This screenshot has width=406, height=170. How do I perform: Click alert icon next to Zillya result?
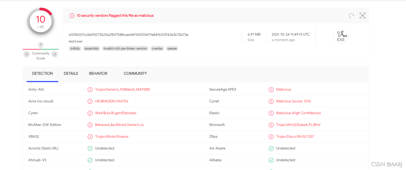[271, 137]
